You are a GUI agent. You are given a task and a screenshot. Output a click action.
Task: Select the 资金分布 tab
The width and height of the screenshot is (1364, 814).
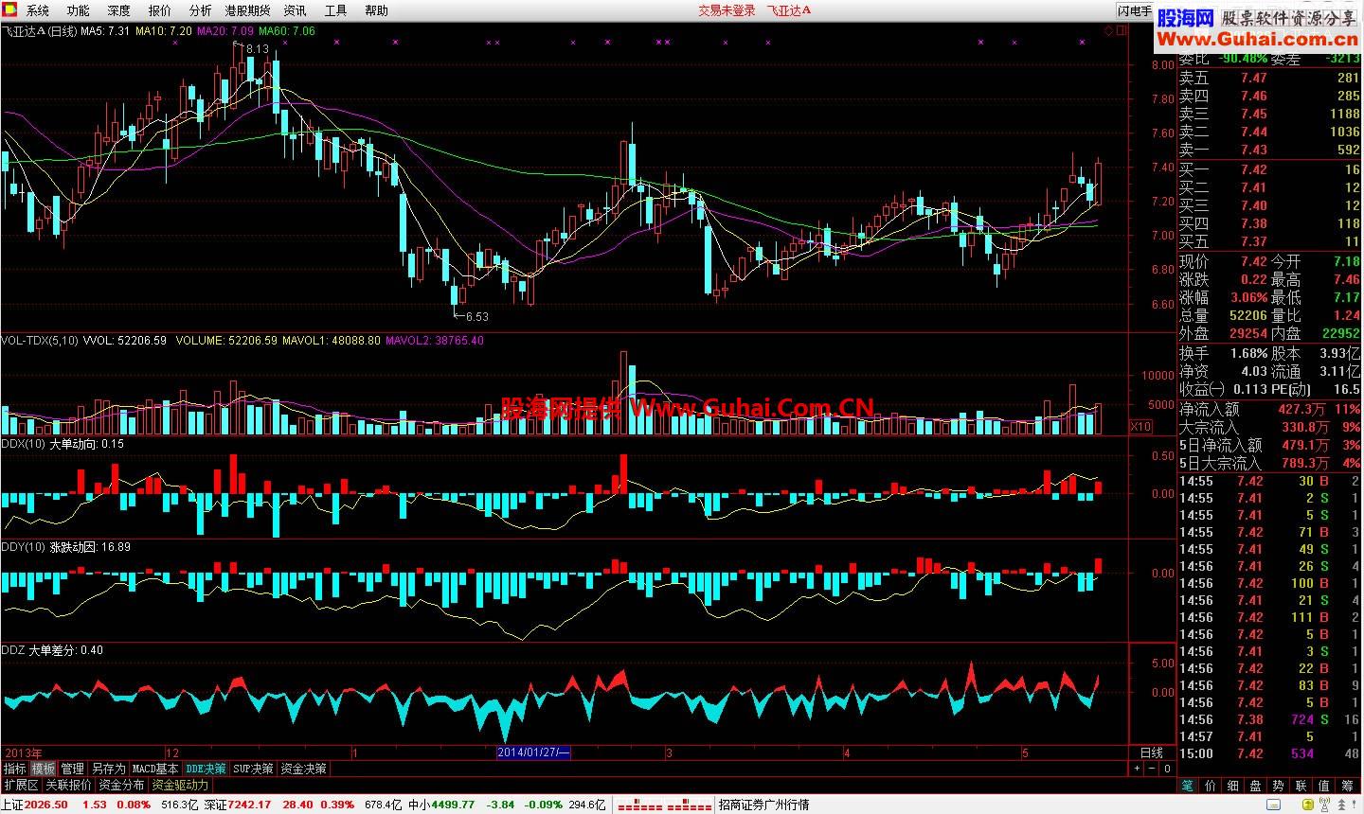pyautogui.click(x=121, y=785)
